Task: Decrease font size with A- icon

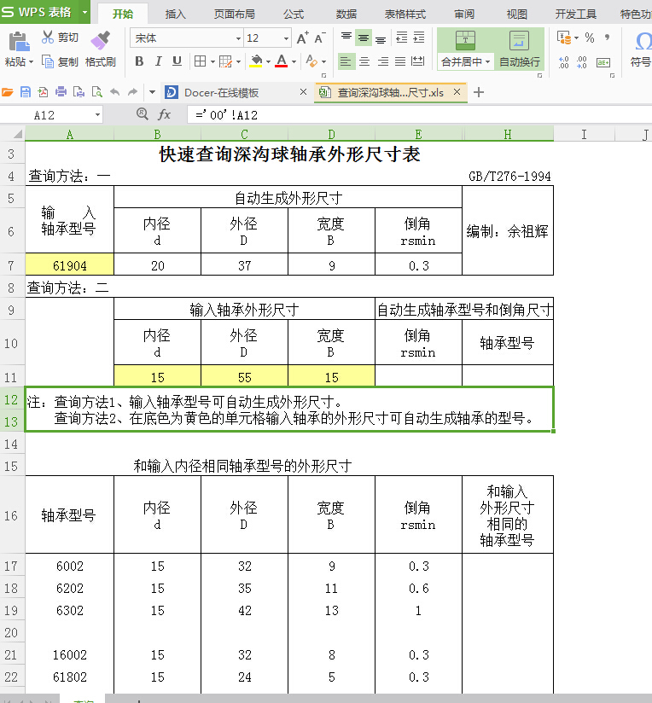Action: coord(320,38)
